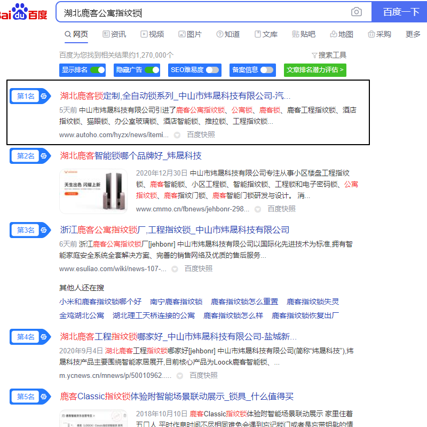The image size is (427, 427).
Task: Click URL www.cmmo.cn/fbnews/jehbonr-298...
Action: point(193,209)
